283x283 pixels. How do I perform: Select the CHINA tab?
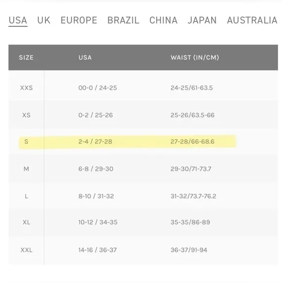163,20
